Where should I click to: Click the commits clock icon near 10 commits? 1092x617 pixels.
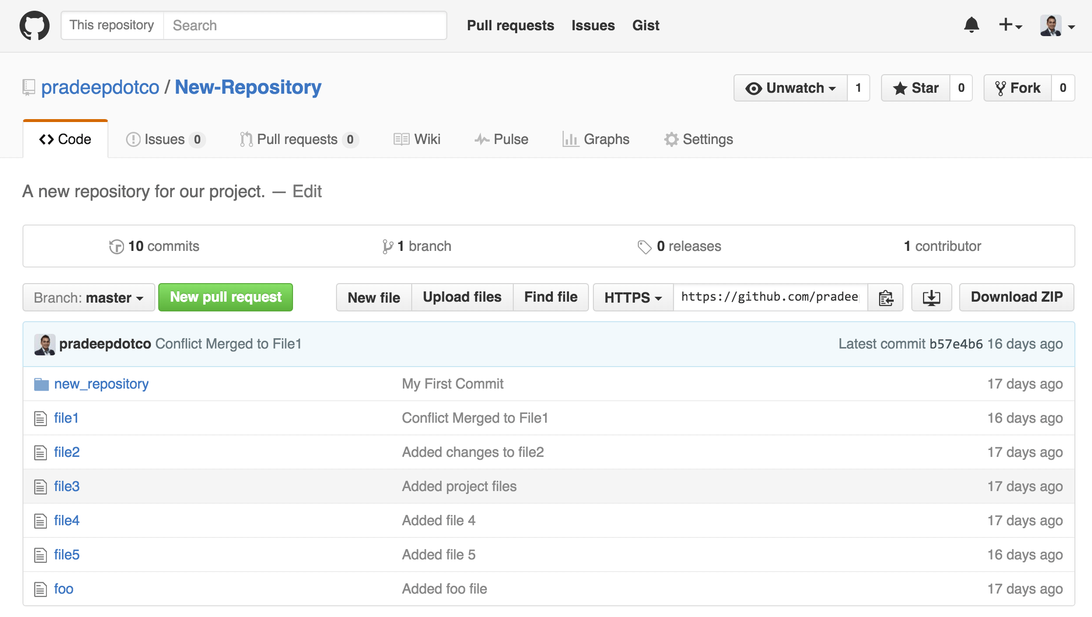117,246
